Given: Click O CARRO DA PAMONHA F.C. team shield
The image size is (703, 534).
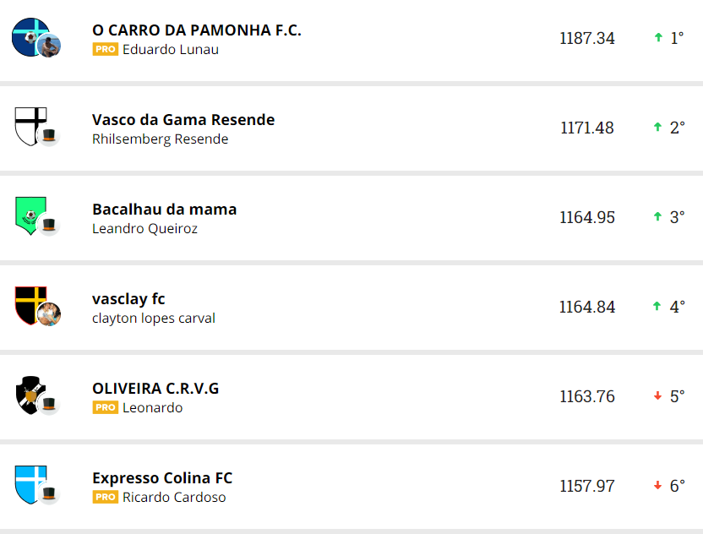Looking at the screenshot, I should coord(27,35).
